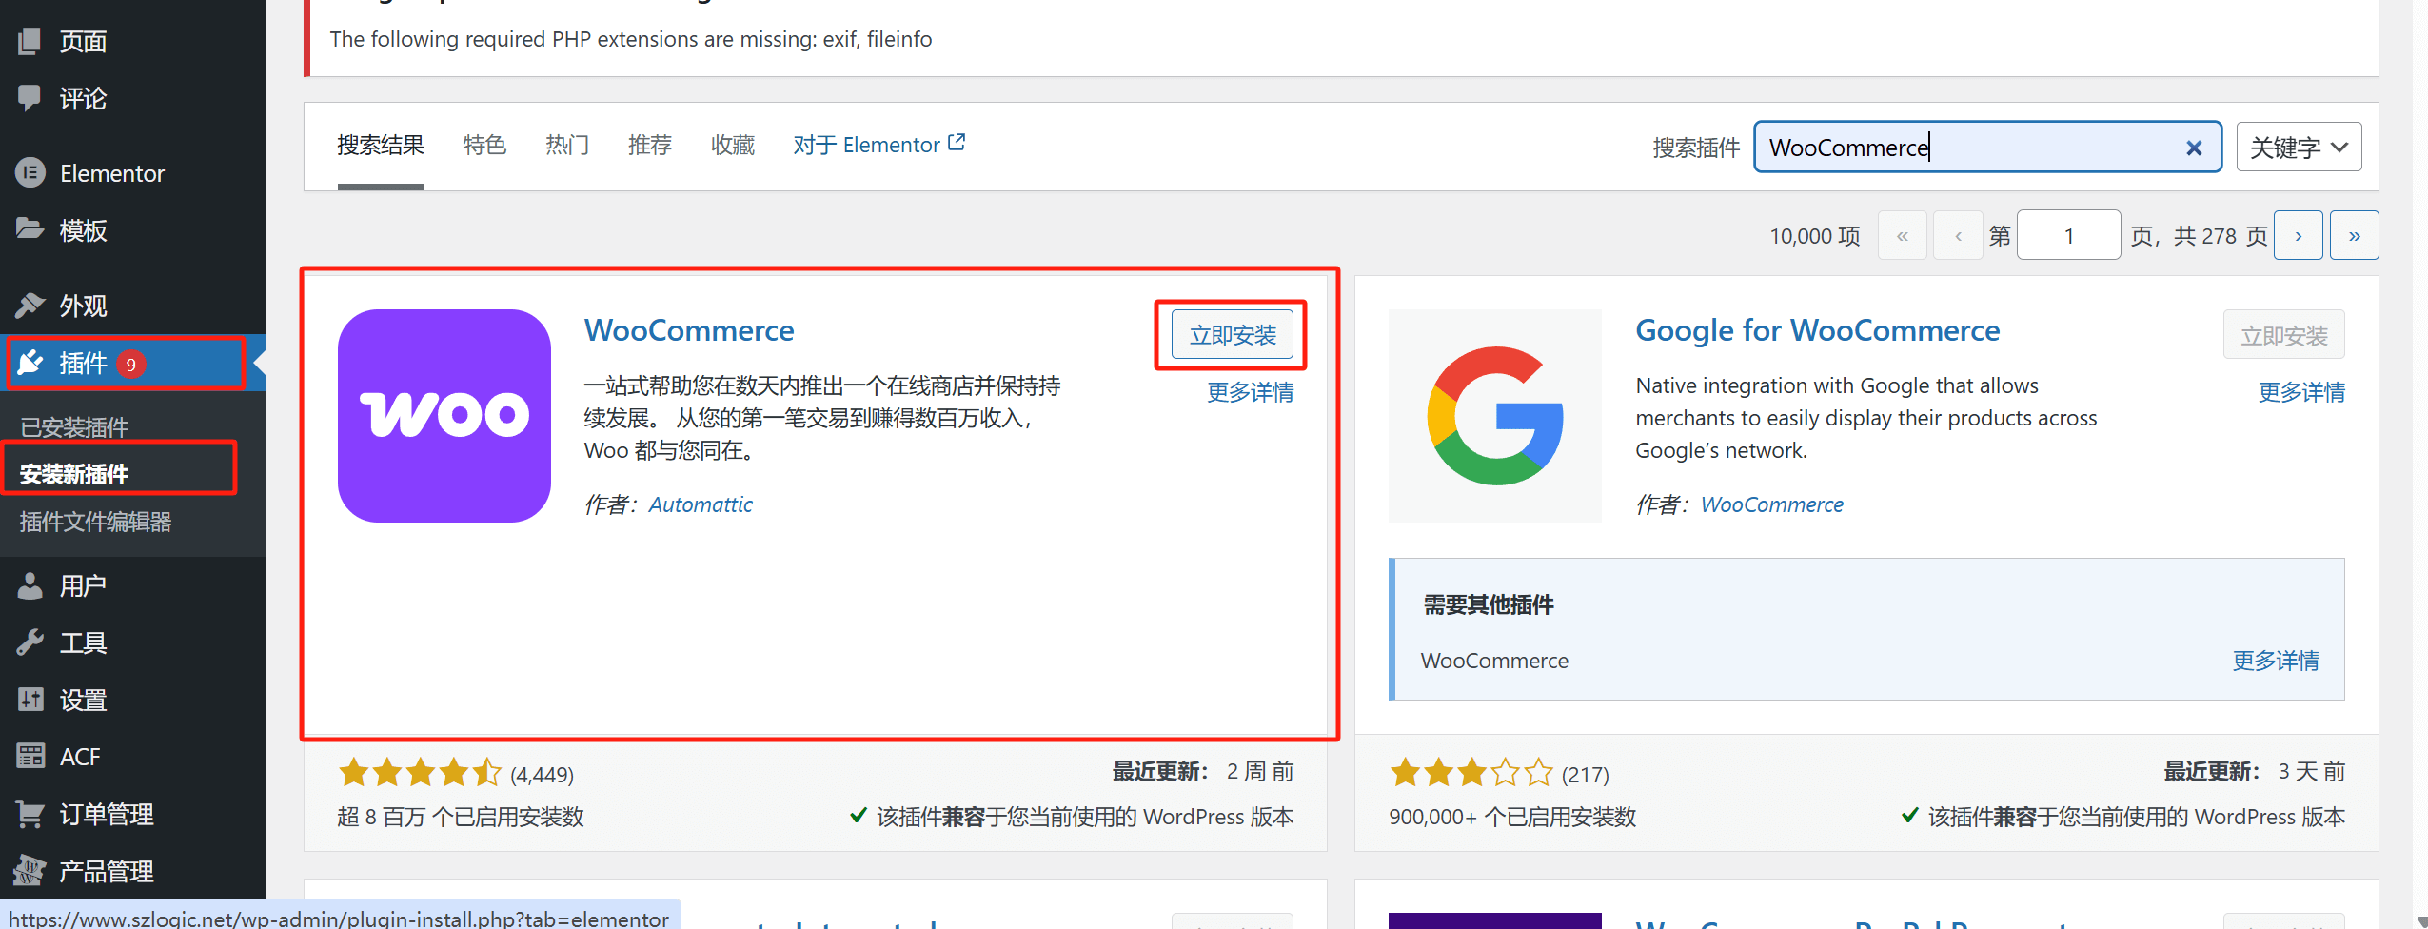Focus the current page number field

[x=2068, y=235]
